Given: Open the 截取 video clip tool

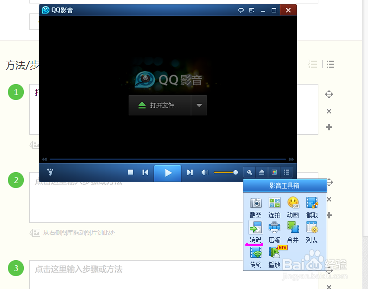Looking at the screenshot, I should (312, 207).
